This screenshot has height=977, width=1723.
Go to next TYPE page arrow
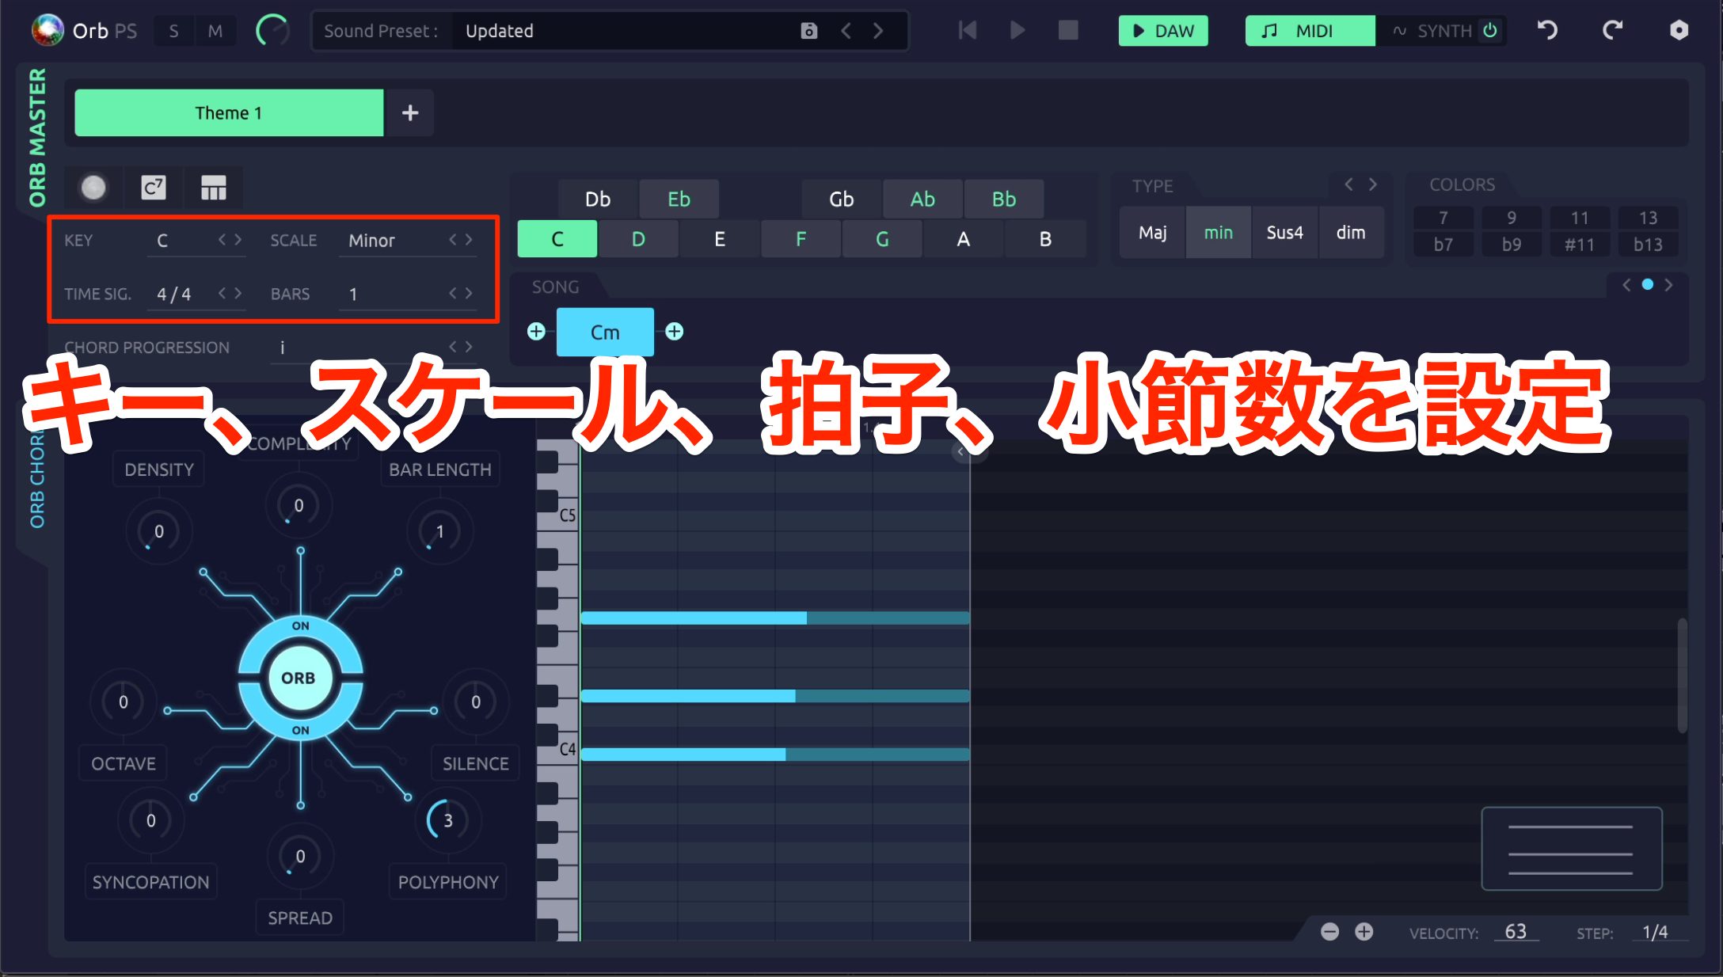[x=1373, y=184]
